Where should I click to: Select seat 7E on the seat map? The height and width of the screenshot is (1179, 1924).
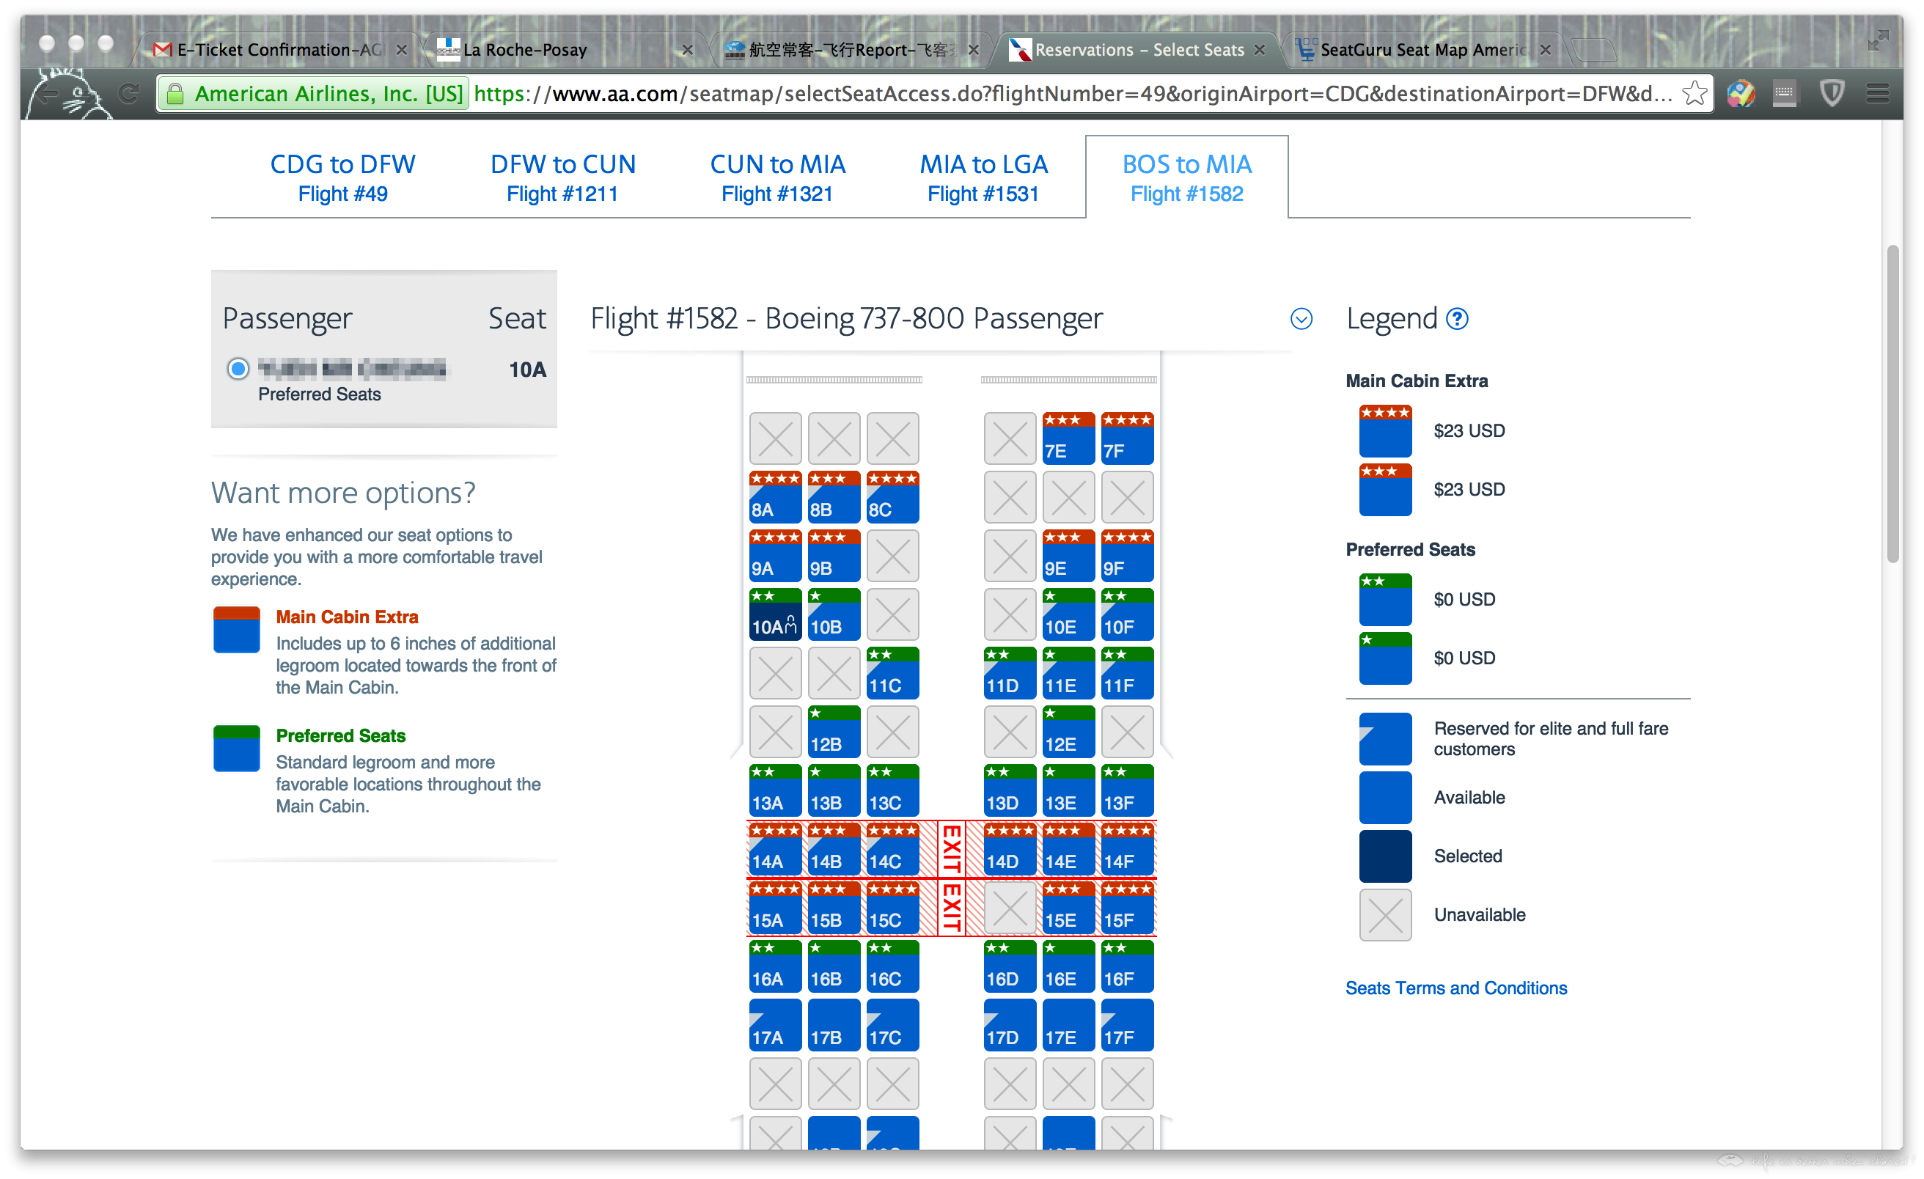point(1068,438)
